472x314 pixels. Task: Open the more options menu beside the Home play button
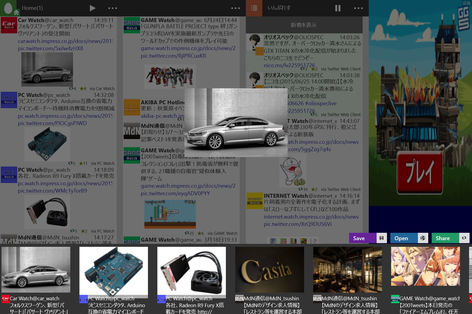(x=112, y=8)
